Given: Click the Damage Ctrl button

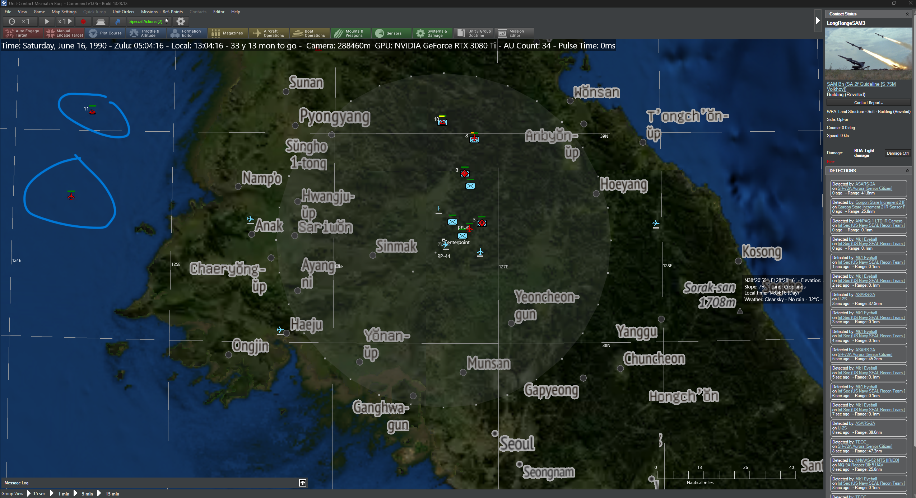Looking at the screenshot, I should point(897,153).
